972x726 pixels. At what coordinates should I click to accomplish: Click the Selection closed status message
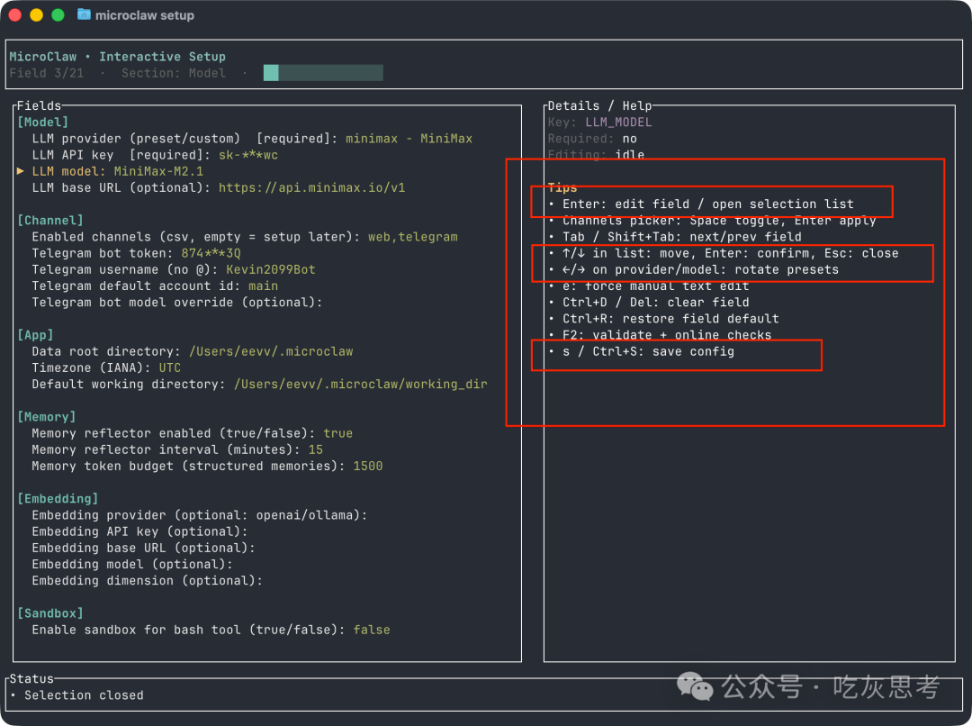(x=84, y=695)
